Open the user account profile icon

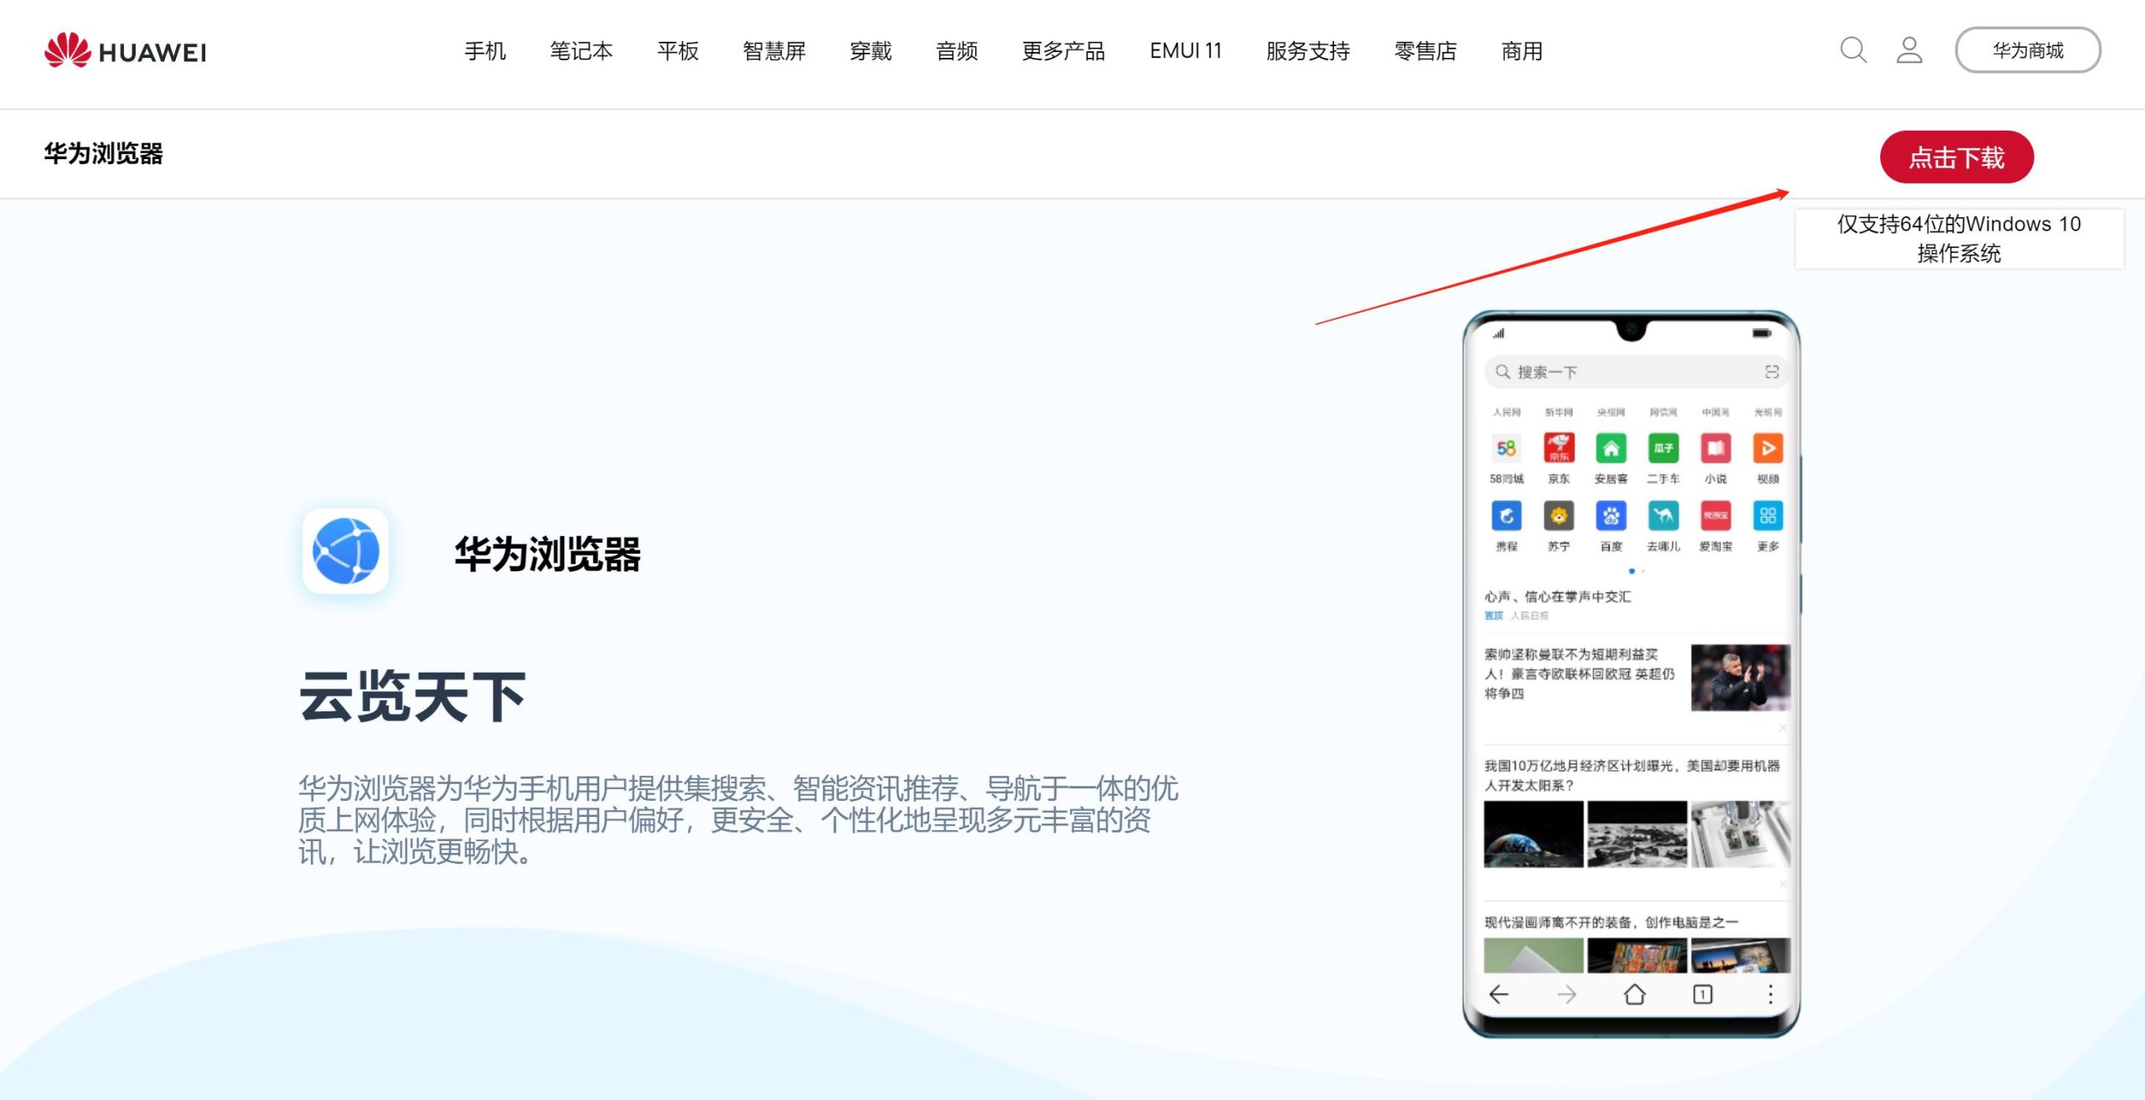point(1910,50)
